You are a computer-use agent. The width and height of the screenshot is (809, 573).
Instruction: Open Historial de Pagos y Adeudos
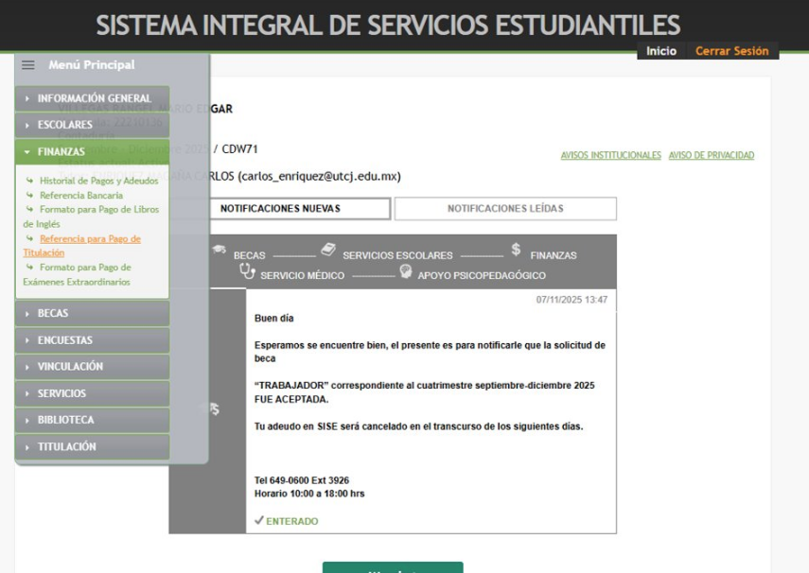[98, 181]
